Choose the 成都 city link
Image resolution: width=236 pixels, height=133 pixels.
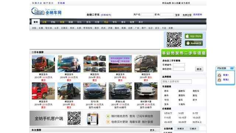click(170, 28)
